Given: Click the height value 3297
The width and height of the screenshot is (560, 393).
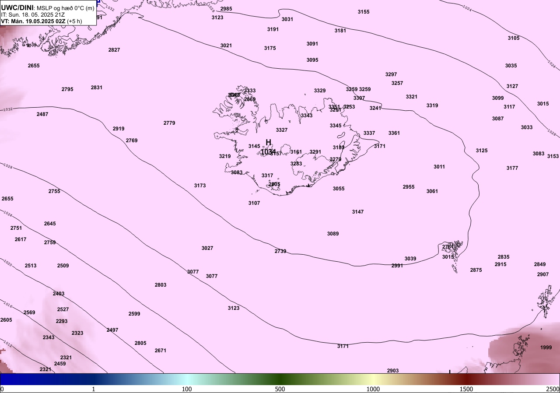Looking at the screenshot, I should (x=391, y=74).
